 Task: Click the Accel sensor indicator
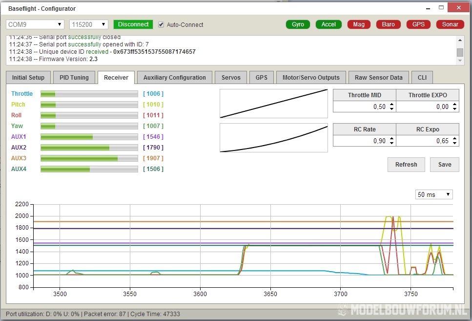328,24
